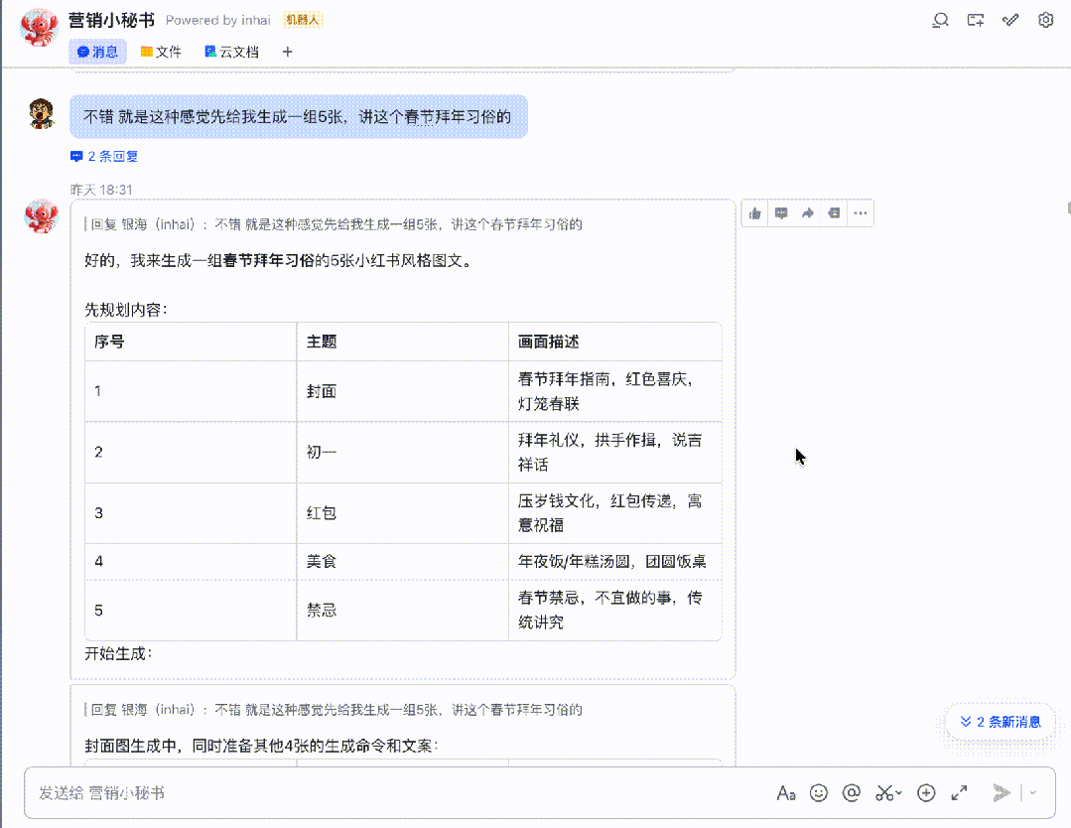Screen dimensions: 1071x828
Task: Click the Aa text formatting toggle
Action: [786, 792]
